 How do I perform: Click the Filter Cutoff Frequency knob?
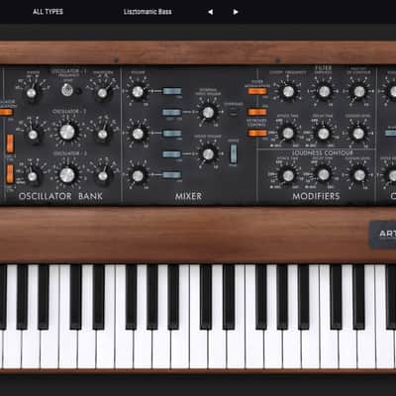288,91
